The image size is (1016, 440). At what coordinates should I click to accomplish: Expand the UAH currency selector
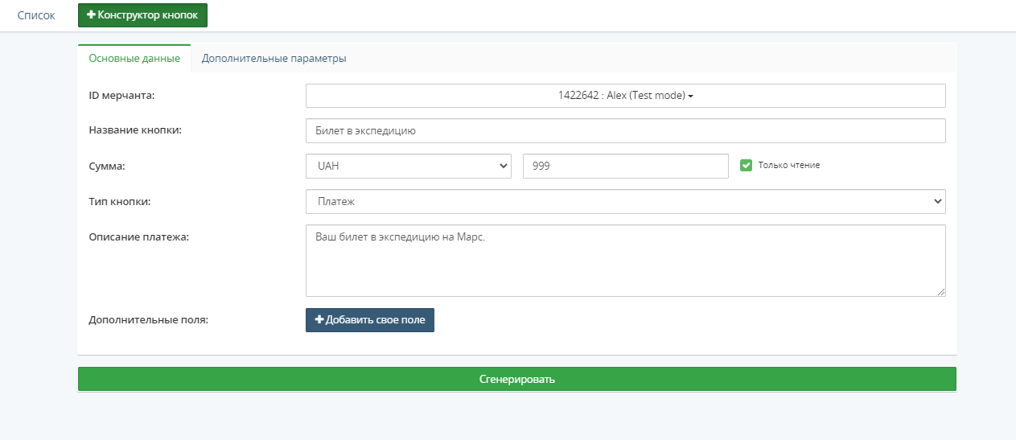pyautogui.click(x=409, y=167)
